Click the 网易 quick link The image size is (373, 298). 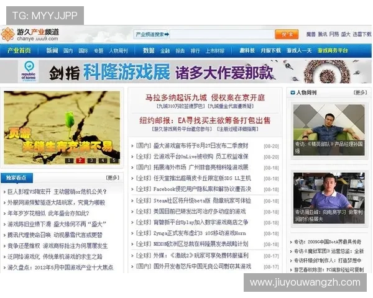click(334, 35)
